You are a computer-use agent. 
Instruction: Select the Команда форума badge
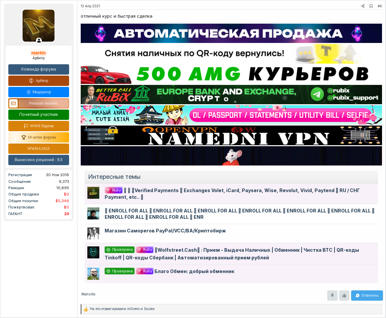click(x=39, y=69)
